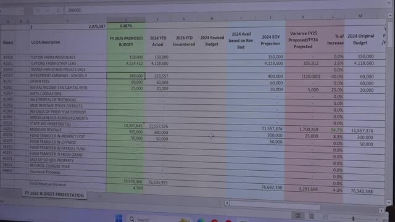Switch to Page Layout view
Screen dimensions: 395x222
312,216
